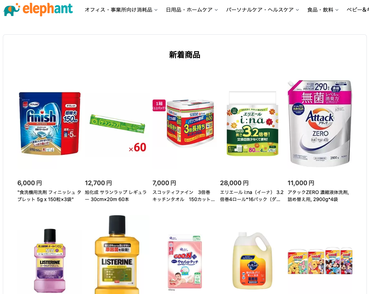
Task: Expand 日用品・ホームケア dropdown menu
Action: click(x=192, y=10)
